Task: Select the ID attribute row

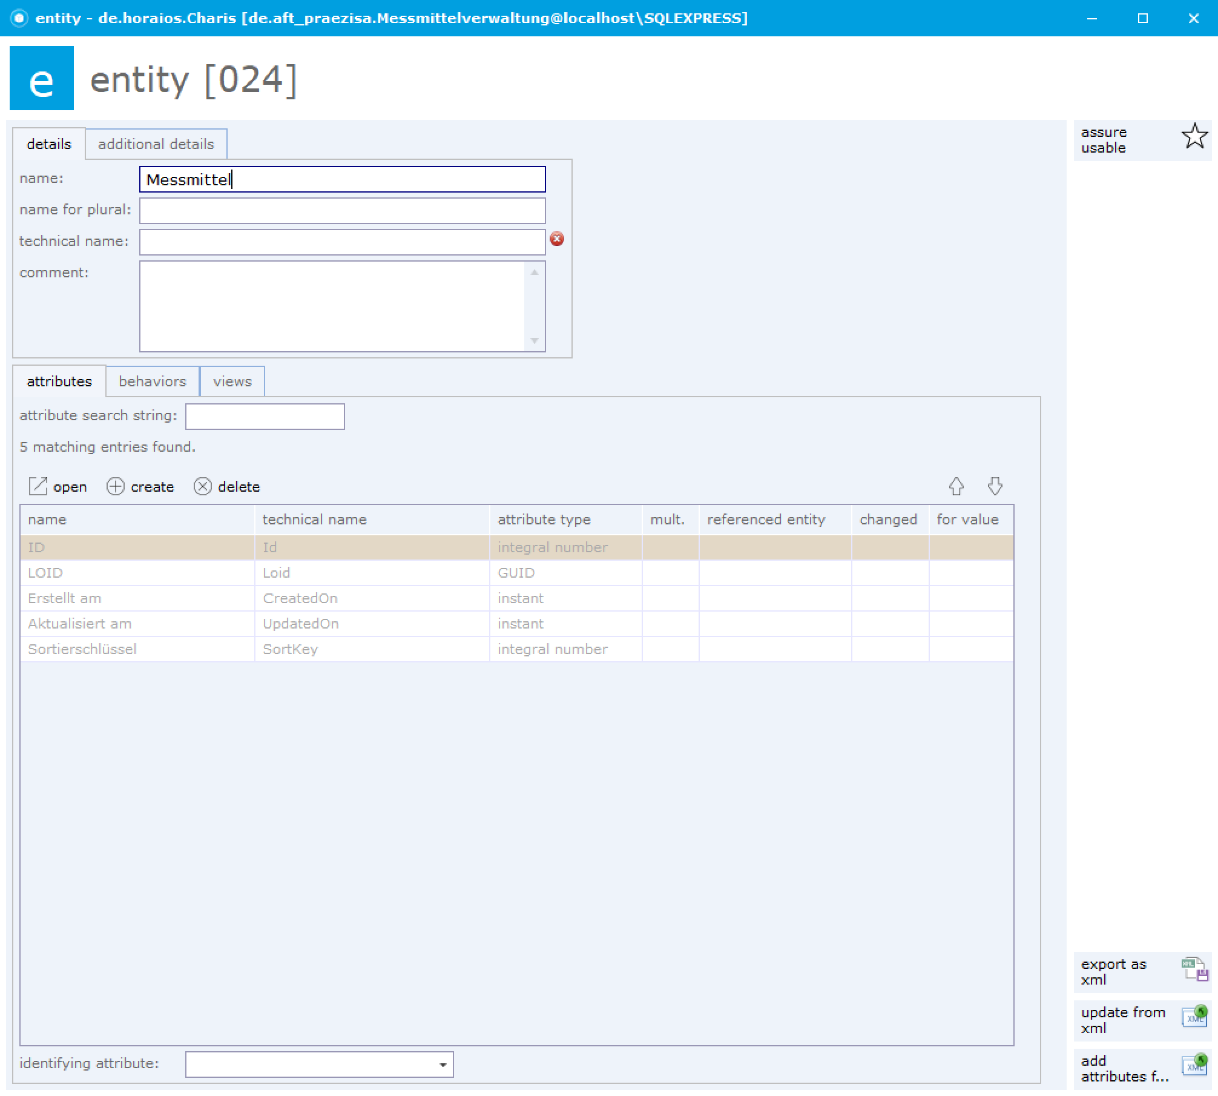Action: point(517,547)
